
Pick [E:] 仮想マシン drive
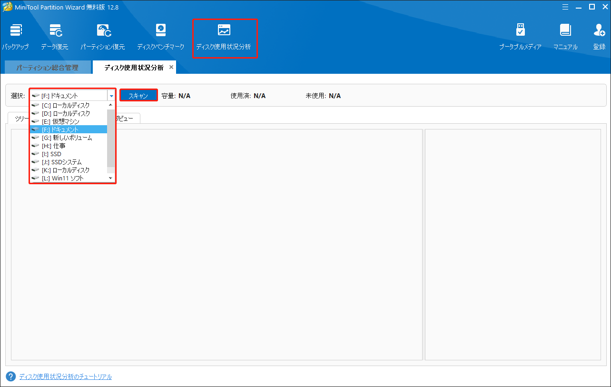tap(69, 121)
